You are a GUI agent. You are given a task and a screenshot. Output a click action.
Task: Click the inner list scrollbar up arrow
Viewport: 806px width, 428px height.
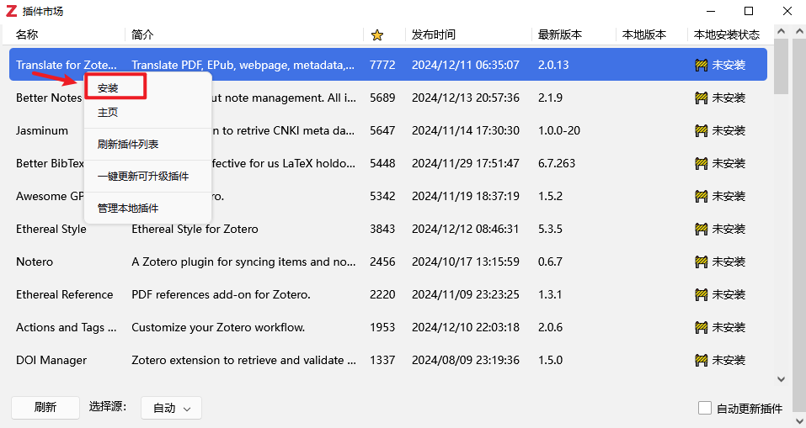point(782,32)
